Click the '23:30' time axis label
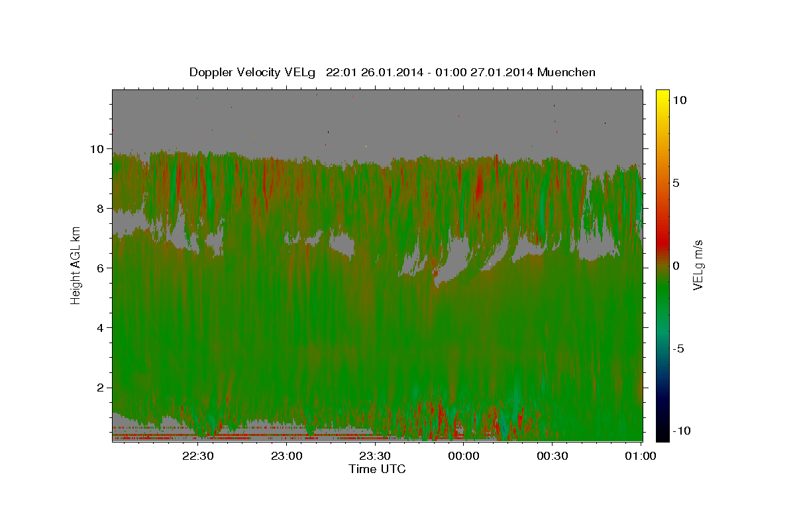The height and width of the screenshot is (530, 795). (375, 456)
